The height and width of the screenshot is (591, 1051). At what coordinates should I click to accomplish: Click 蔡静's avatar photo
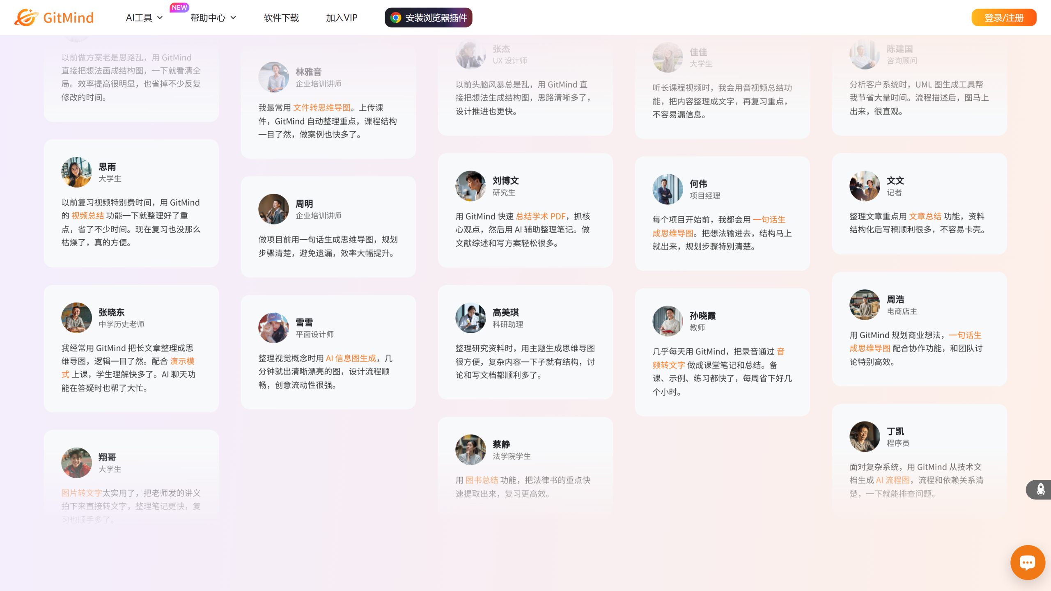tap(470, 449)
